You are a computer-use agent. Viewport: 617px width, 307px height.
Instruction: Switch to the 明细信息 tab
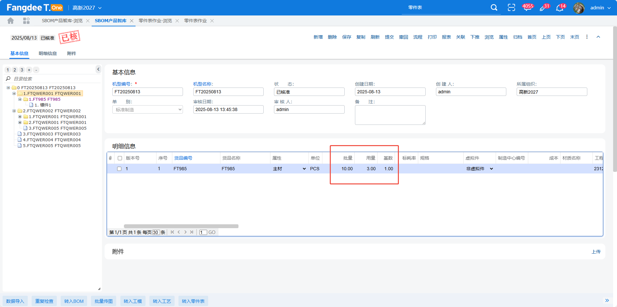click(48, 53)
